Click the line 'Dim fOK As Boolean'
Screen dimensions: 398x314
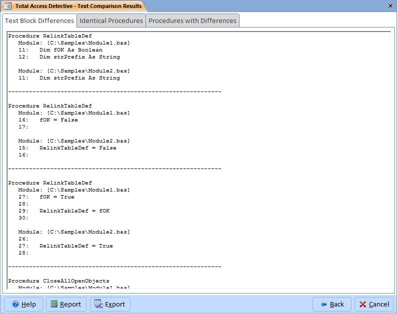pos(71,50)
